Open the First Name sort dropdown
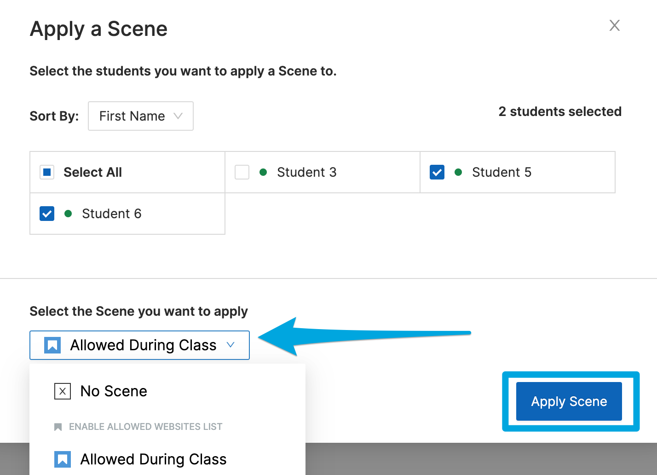657x475 pixels. (140, 116)
